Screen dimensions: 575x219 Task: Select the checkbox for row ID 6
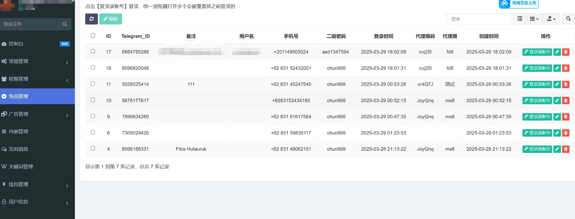[x=93, y=132]
